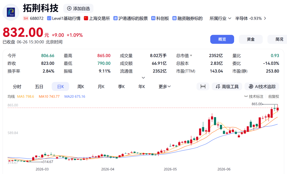Select the 季K chart tab

tap(121, 87)
